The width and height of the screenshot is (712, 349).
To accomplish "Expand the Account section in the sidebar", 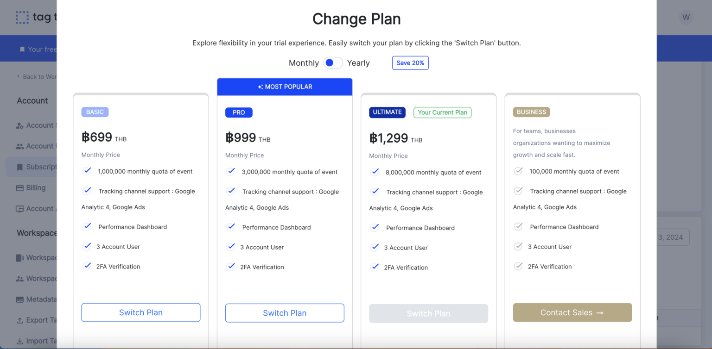I will 32,100.
